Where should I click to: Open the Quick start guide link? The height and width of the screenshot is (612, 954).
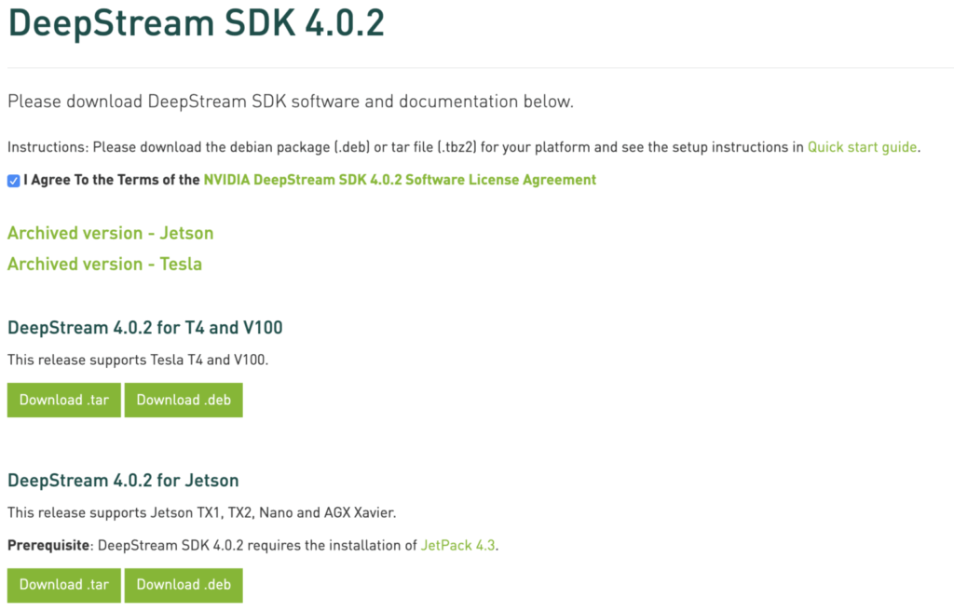pyautogui.click(x=862, y=147)
